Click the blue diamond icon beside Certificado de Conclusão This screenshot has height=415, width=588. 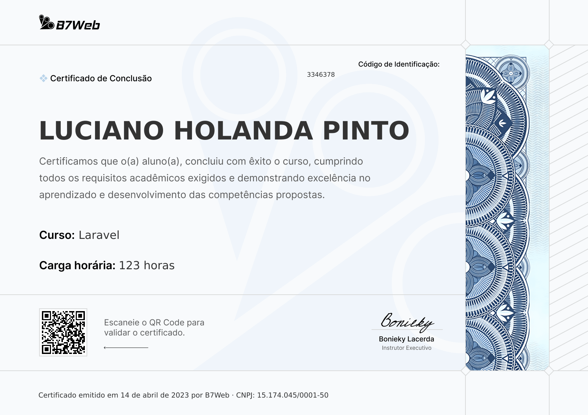43,78
